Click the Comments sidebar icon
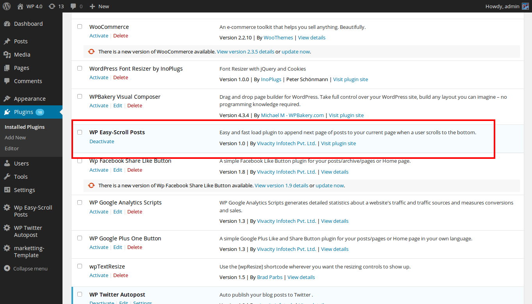Viewport: 532px width, 304px height. click(7, 81)
